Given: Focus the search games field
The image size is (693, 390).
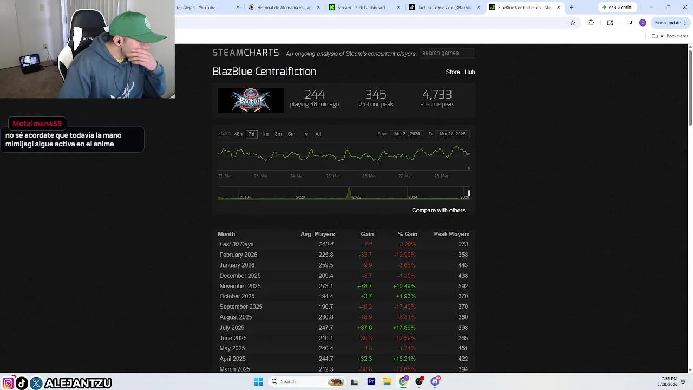Looking at the screenshot, I should tap(447, 53).
